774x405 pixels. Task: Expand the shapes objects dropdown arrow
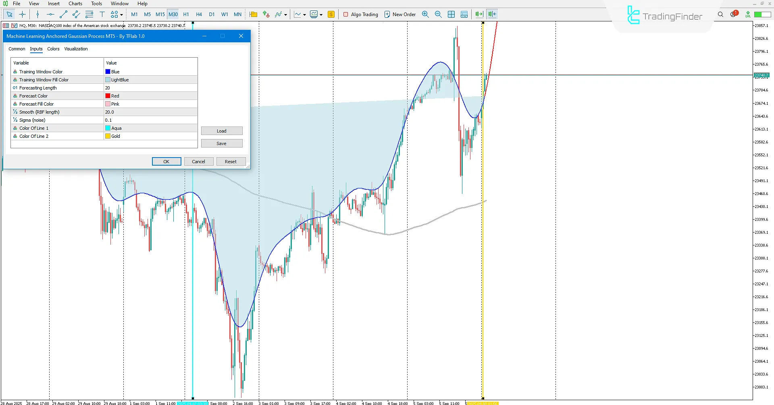121,15
